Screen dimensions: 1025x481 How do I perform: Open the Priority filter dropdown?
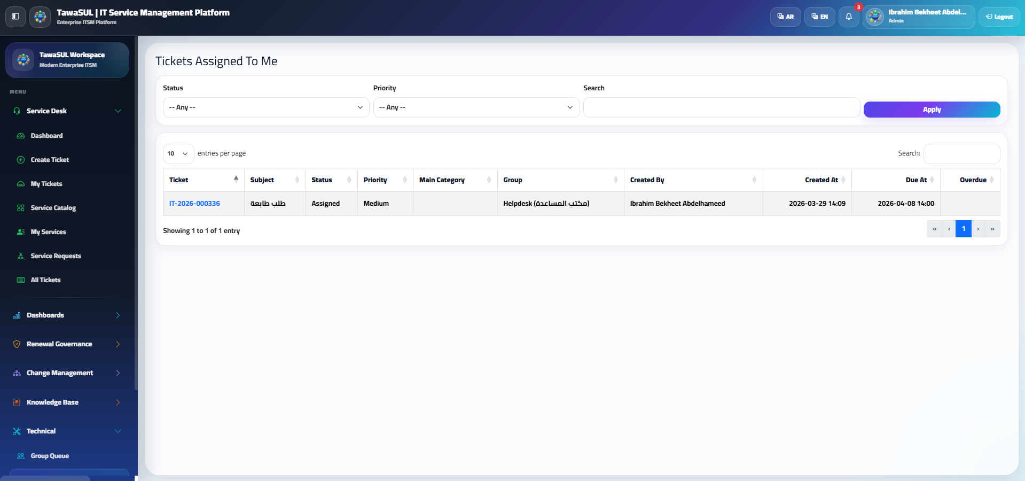pos(476,107)
